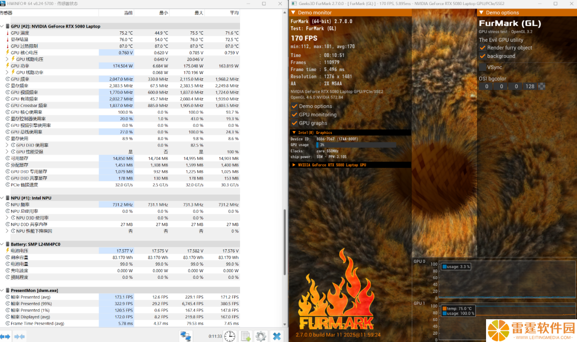This screenshot has width=577, height=342.
Task: Toggle the Demo options checkbox in Demo monitor
Action: pyautogui.click(x=294, y=106)
